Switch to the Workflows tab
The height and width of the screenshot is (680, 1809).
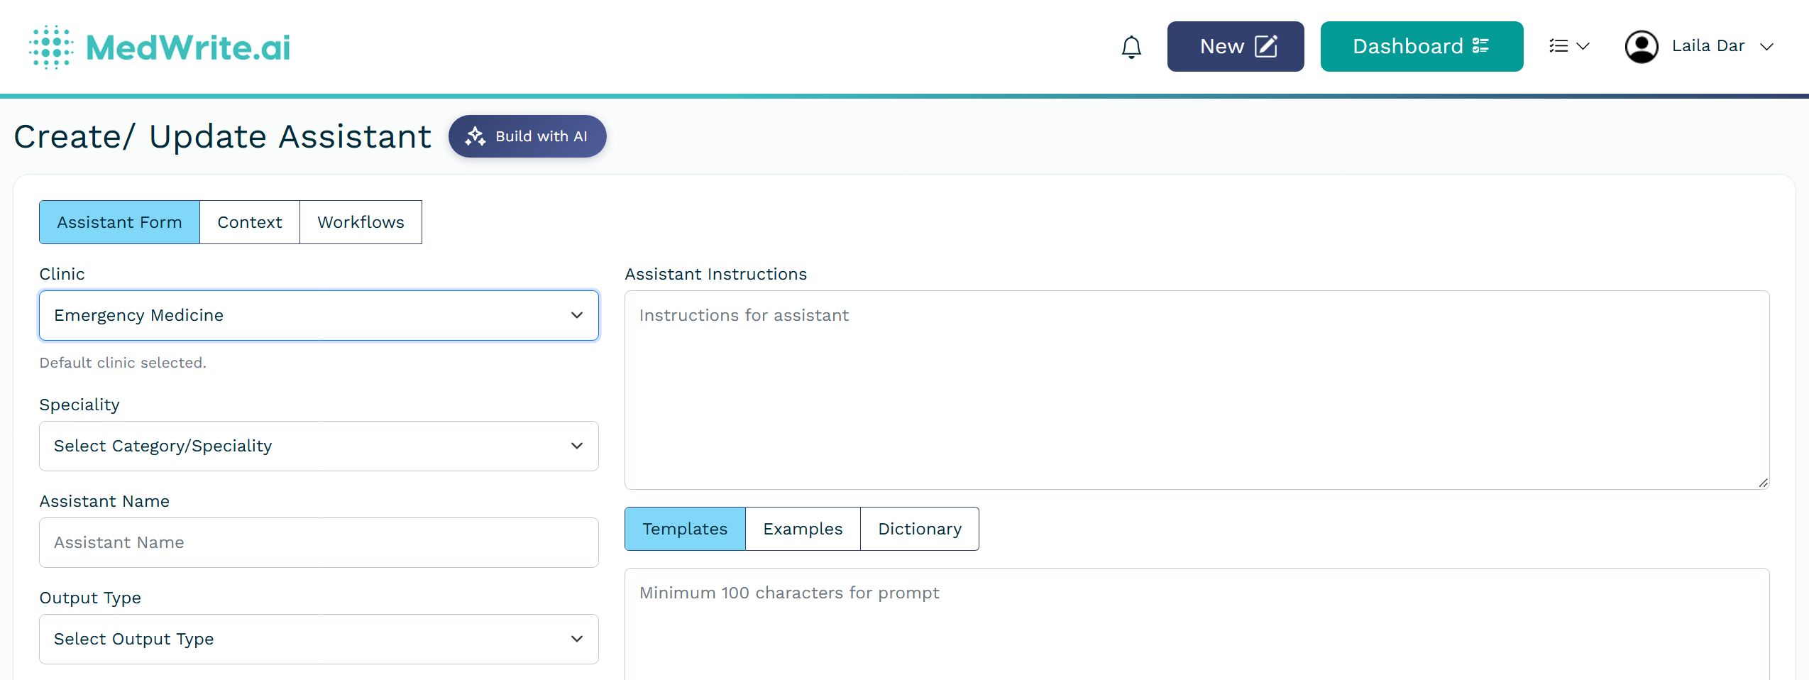(361, 222)
